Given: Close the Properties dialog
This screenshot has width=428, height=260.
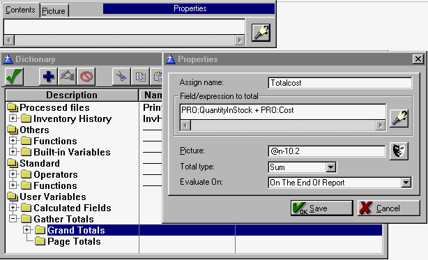Looking at the screenshot, I should point(418,59).
